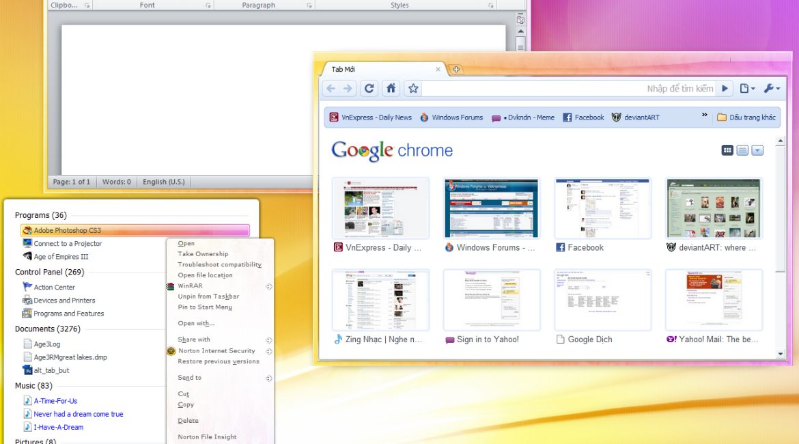Switch to list view on new tab
The width and height of the screenshot is (799, 444).
pyautogui.click(x=742, y=150)
